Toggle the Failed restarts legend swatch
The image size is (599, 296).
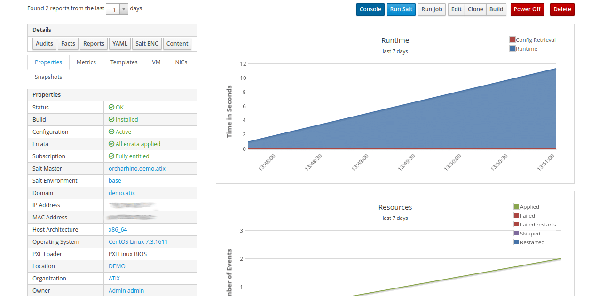pos(517,224)
